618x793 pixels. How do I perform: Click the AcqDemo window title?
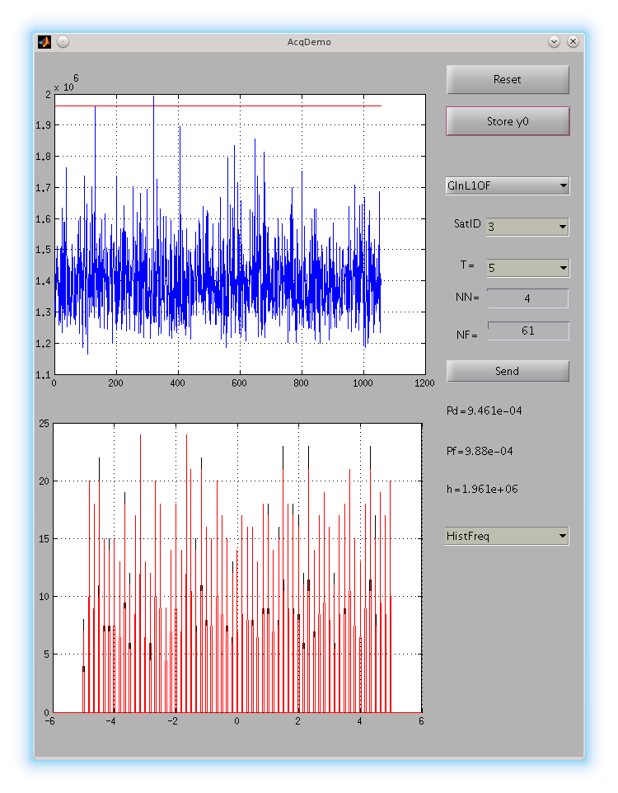coord(309,42)
